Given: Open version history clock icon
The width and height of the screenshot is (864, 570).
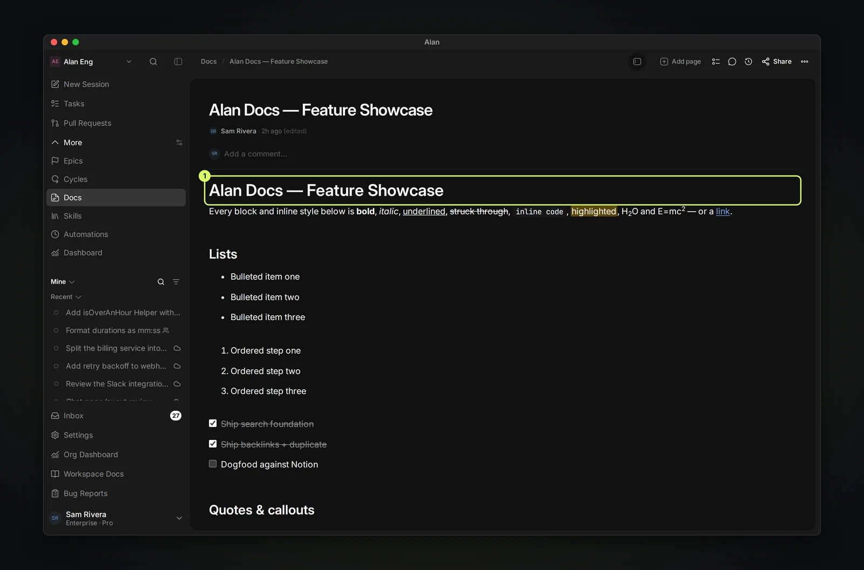Looking at the screenshot, I should pyautogui.click(x=748, y=62).
